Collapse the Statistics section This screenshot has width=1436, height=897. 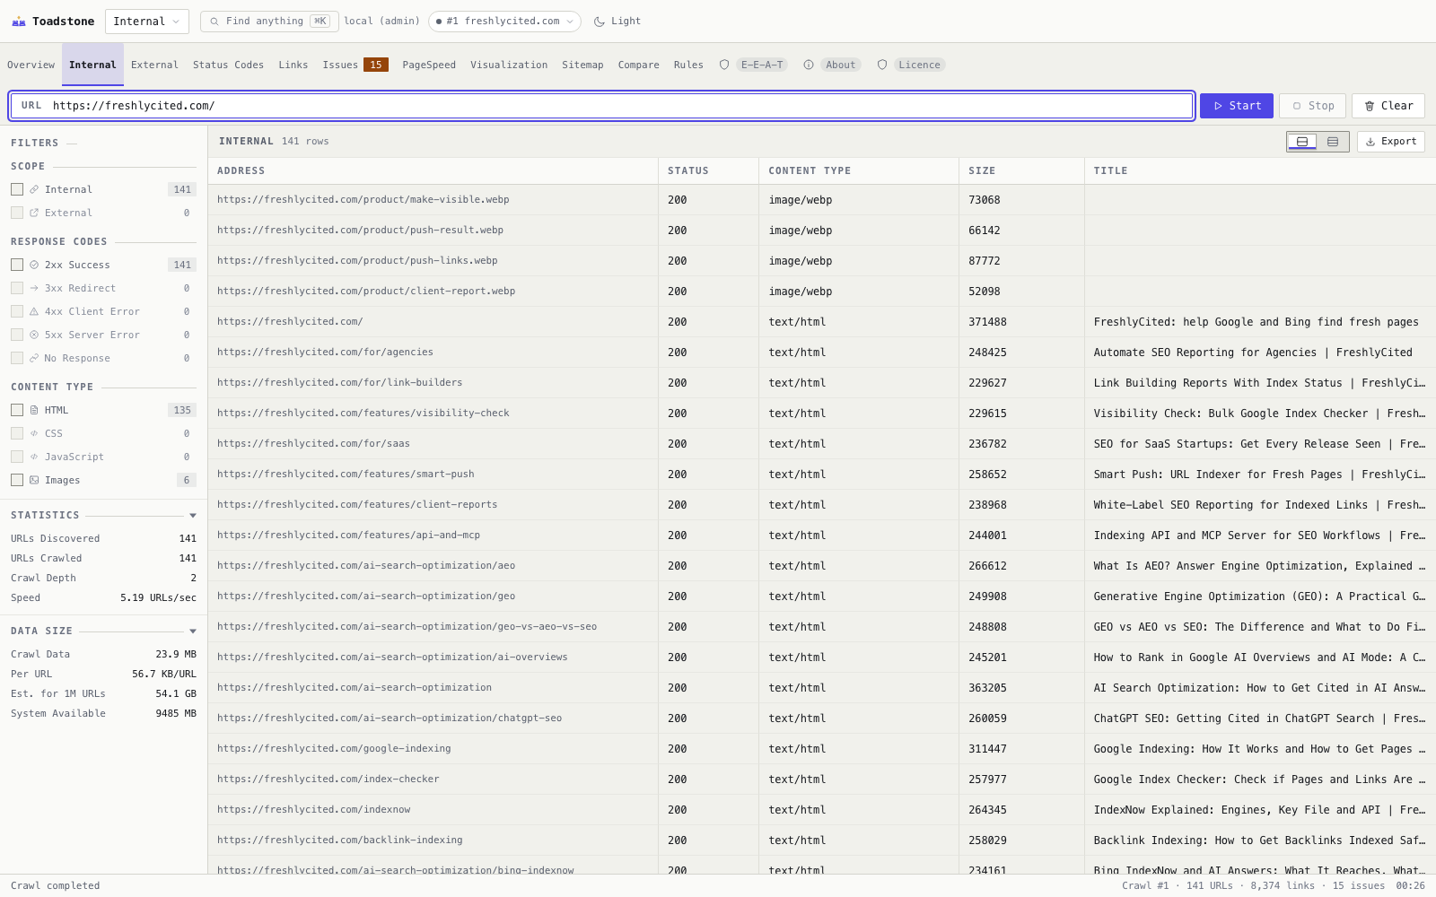tap(193, 515)
